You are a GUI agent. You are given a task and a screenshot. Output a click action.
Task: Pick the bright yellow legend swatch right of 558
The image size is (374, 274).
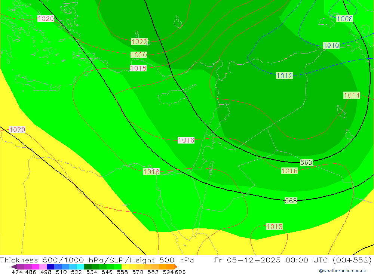pyautogui.click(x=125, y=267)
